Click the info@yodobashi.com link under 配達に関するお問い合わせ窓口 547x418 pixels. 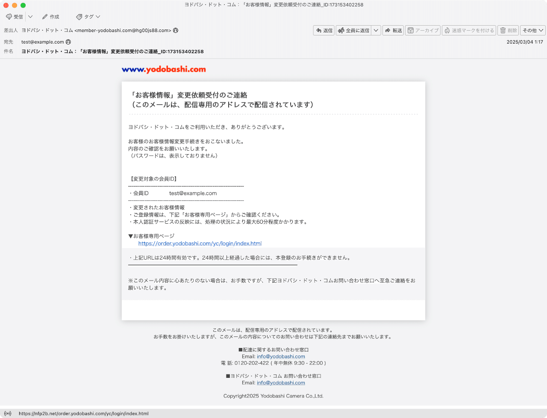point(281,357)
